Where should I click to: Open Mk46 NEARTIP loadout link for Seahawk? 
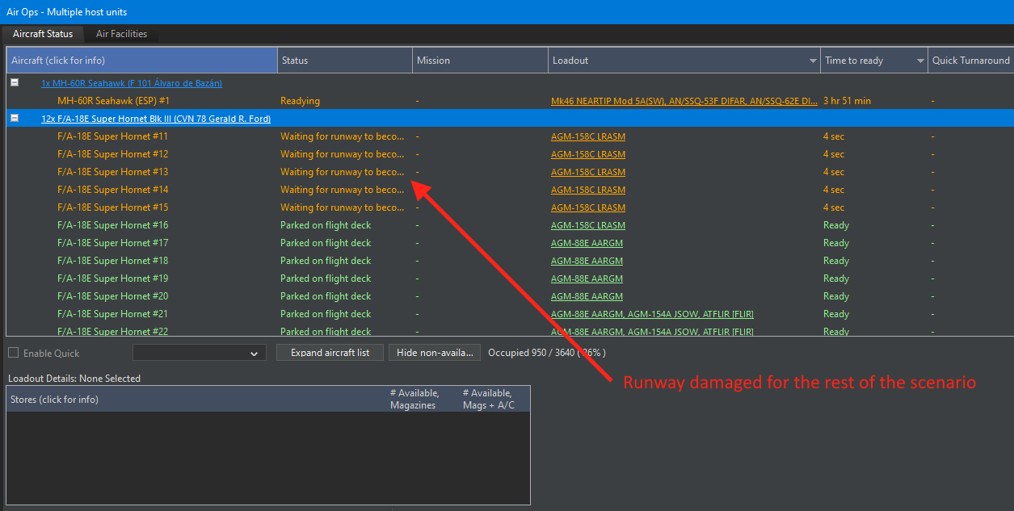tap(684, 101)
